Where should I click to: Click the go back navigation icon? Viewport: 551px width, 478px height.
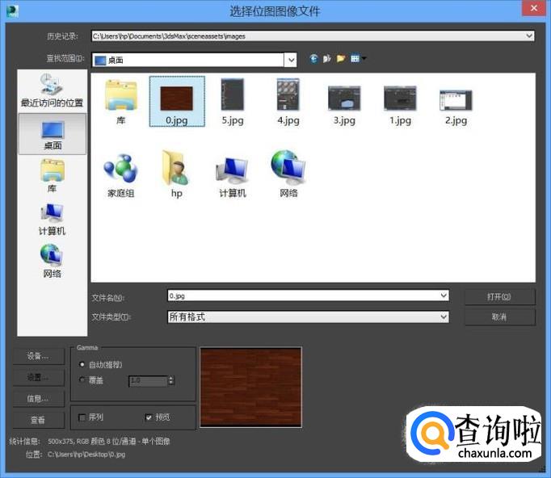(x=313, y=59)
